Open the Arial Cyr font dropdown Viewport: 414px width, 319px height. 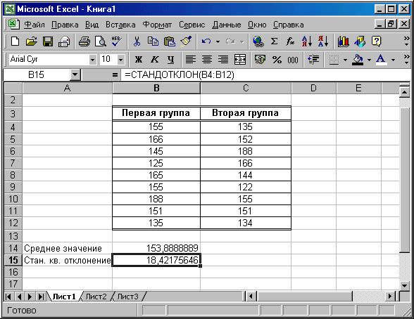(92, 60)
